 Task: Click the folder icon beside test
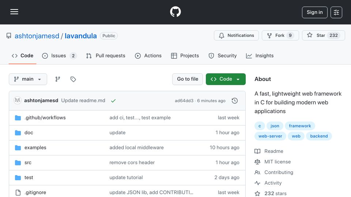coord(18,178)
